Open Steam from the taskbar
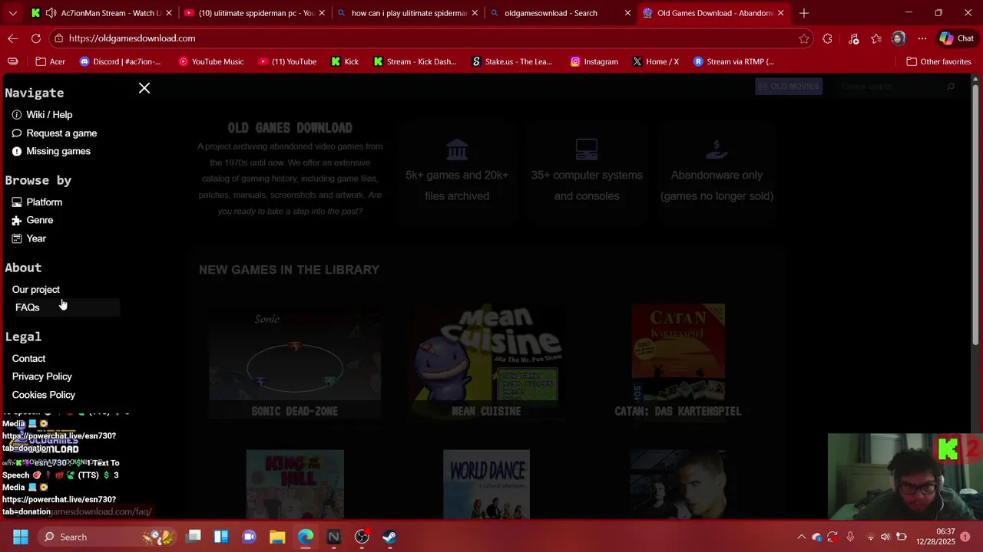The height and width of the screenshot is (552, 983). pos(390,537)
